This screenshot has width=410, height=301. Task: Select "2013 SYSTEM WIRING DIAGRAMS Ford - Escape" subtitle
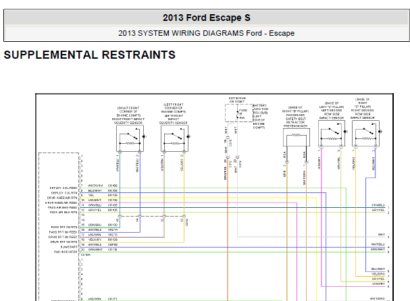pyautogui.click(x=206, y=33)
